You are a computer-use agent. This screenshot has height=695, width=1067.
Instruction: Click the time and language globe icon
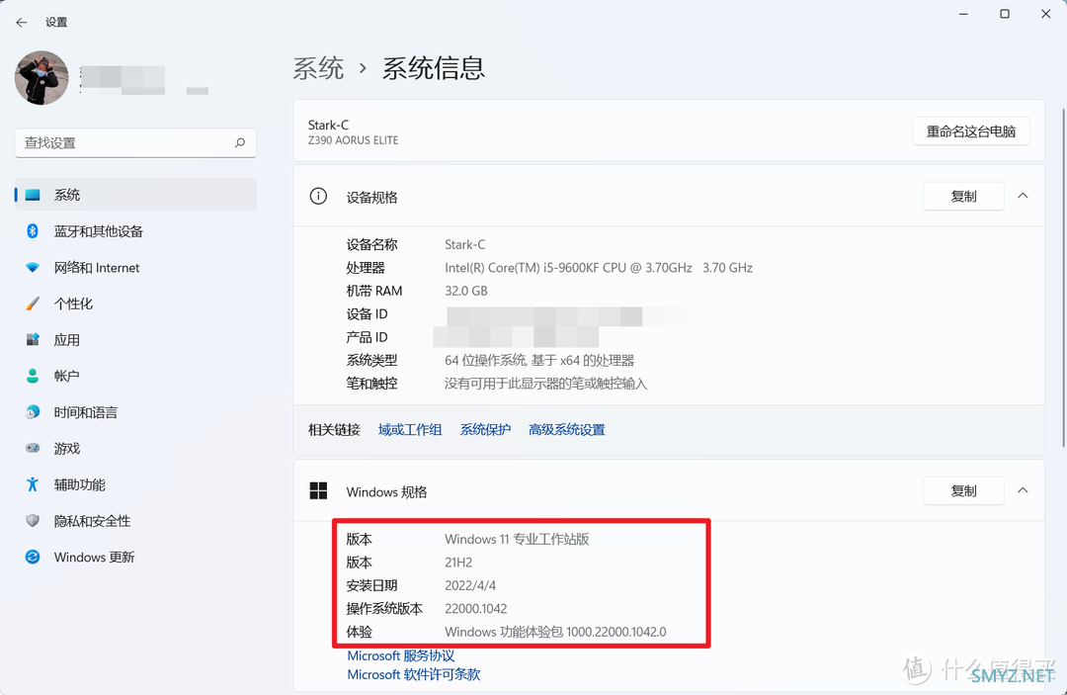pos(33,412)
